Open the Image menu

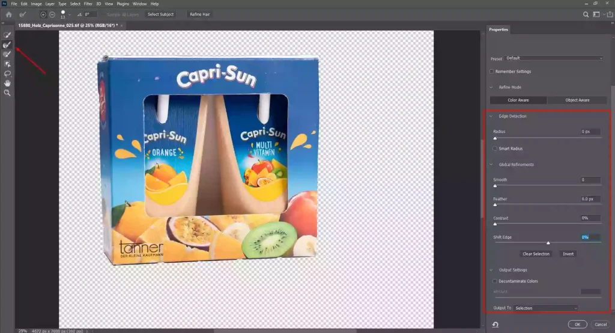coord(36,4)
